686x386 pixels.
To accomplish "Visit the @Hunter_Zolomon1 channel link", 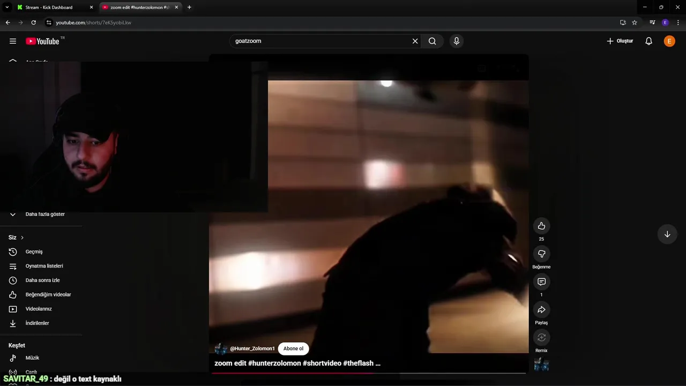I will [x=252, y=348].
